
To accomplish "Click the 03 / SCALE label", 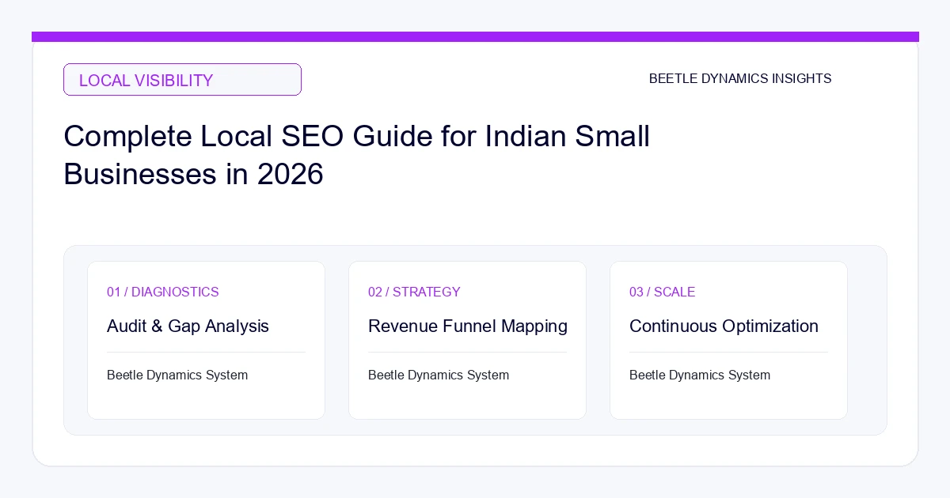I will coord(662,292).
